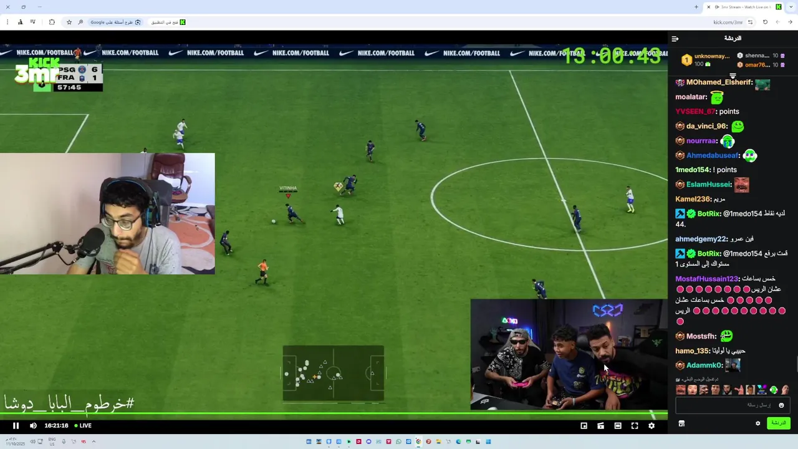Image resolution: width=798 pixels, height=449 pixels.
Task: Click username Ahmedabuseaf in chat
Action: tap(713, 156)
